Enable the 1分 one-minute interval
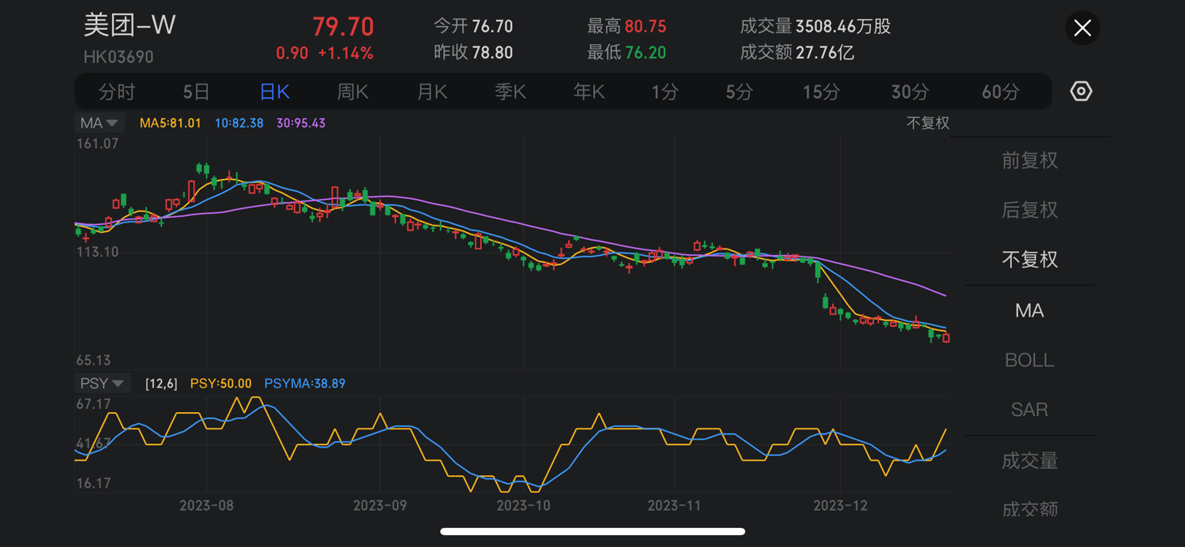1185x547 pixels. [x=664, y=91]
